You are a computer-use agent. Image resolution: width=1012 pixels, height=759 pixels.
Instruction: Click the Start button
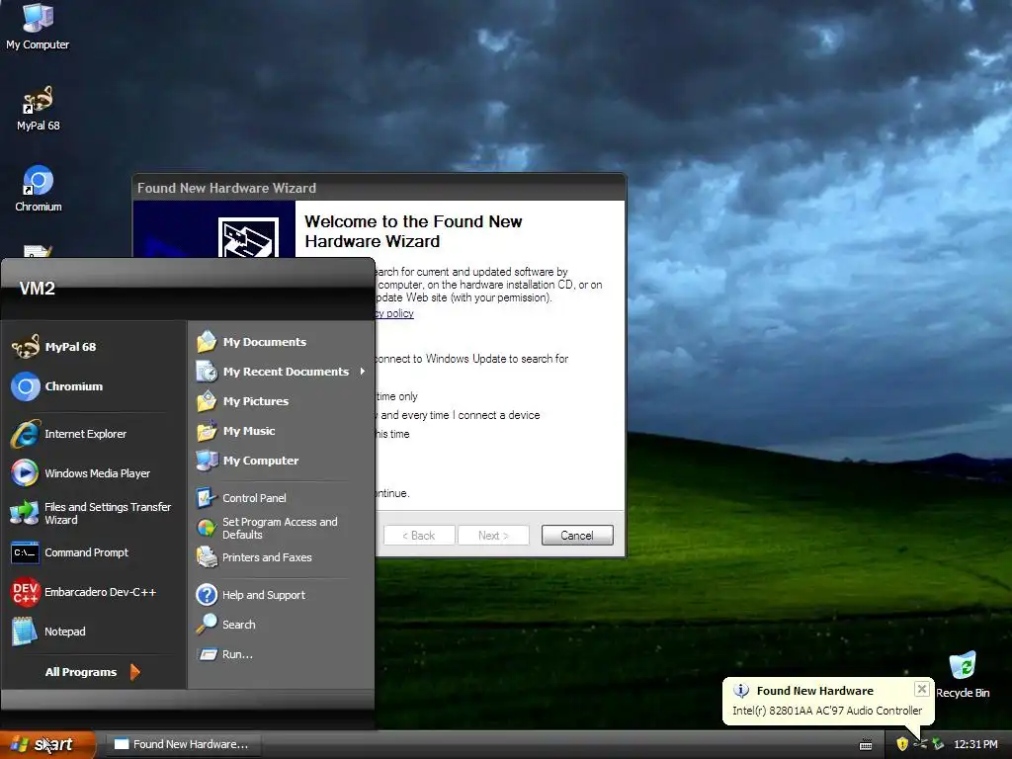pos(47,745)
